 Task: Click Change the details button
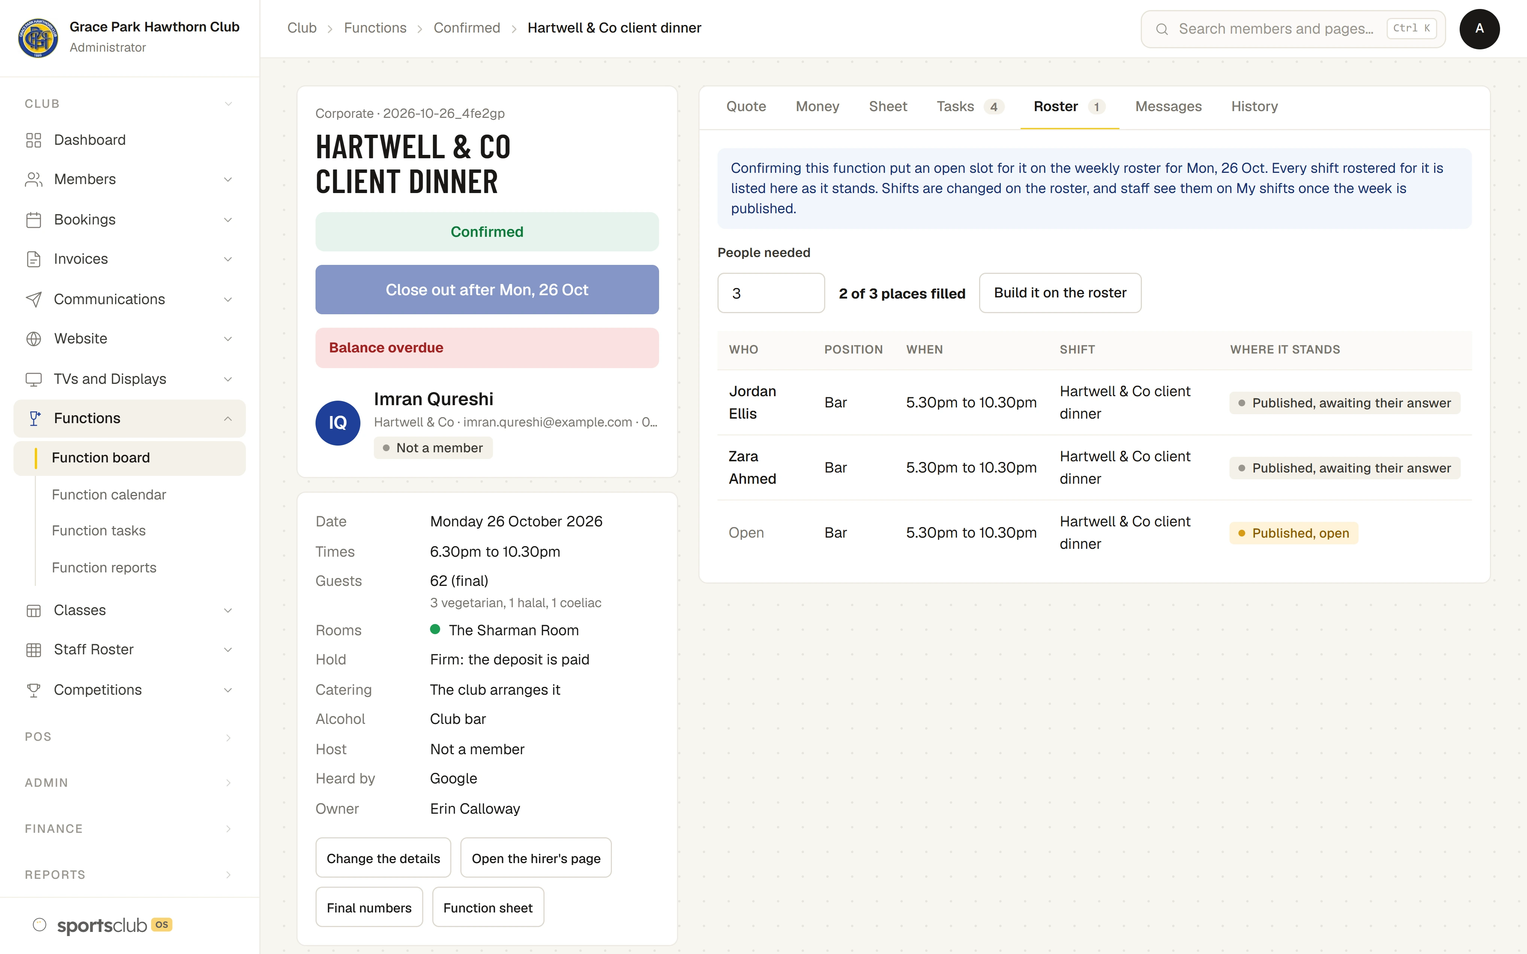click(x=383, y=858)
